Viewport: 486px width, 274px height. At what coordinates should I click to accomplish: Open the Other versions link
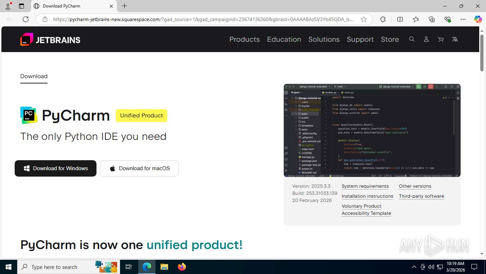[415, 186]
